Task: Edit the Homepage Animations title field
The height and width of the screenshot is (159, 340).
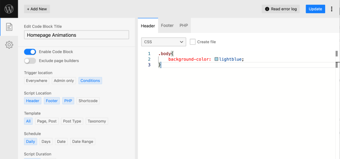Action: (x=76, y=35)
